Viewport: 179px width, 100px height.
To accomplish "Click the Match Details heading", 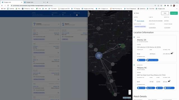I will (140, 96).
